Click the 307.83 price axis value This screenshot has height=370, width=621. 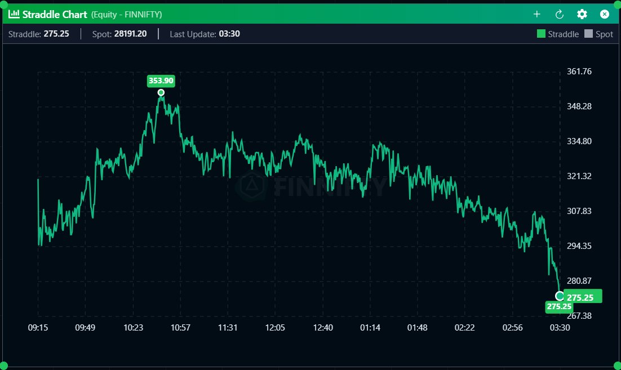tap(579, 211)
